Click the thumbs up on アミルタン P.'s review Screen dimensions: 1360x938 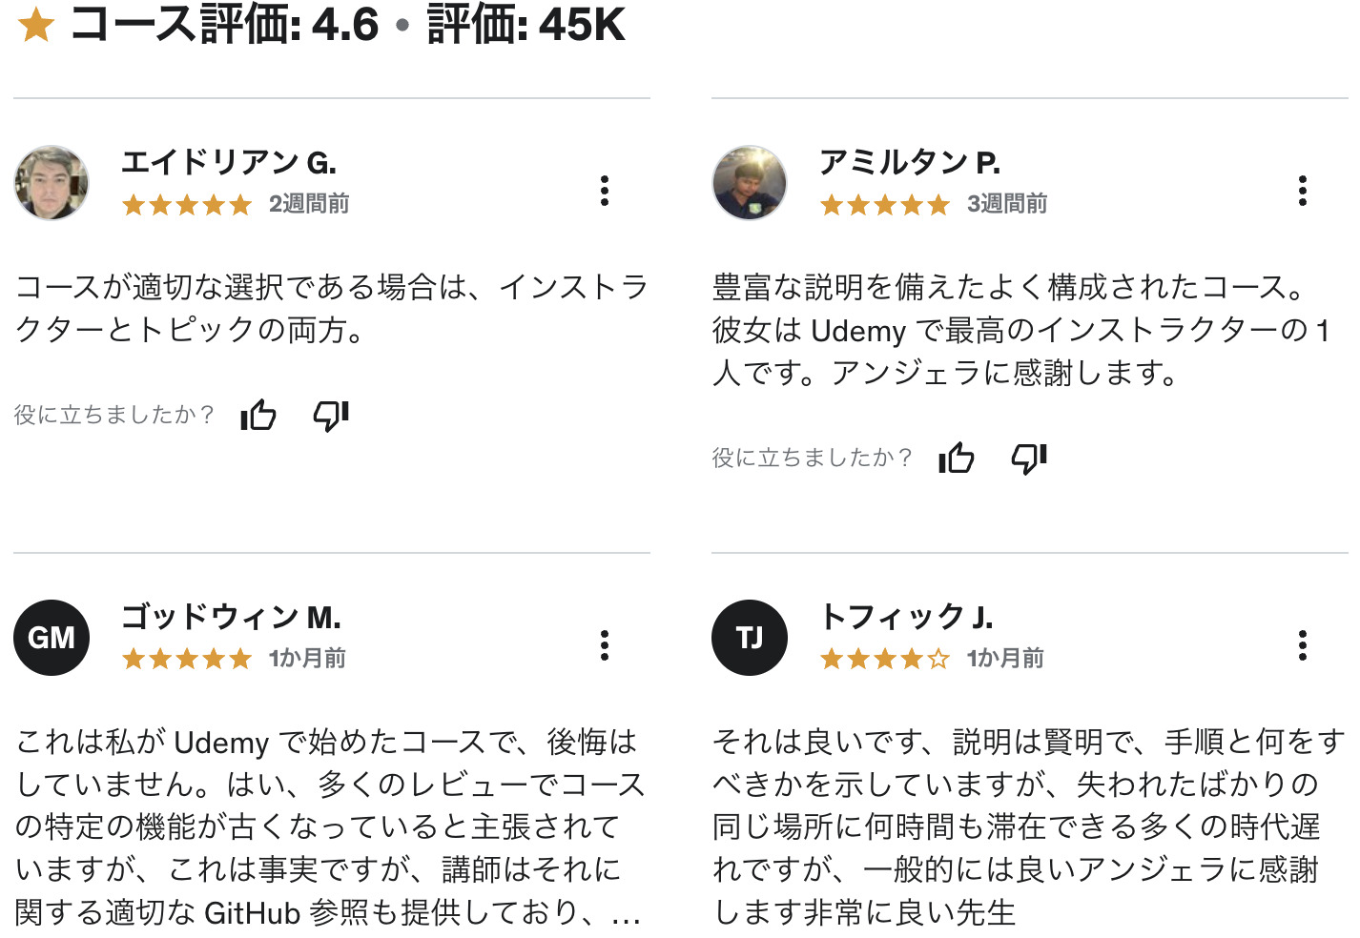pyautogui.click(x=957, y=458)
